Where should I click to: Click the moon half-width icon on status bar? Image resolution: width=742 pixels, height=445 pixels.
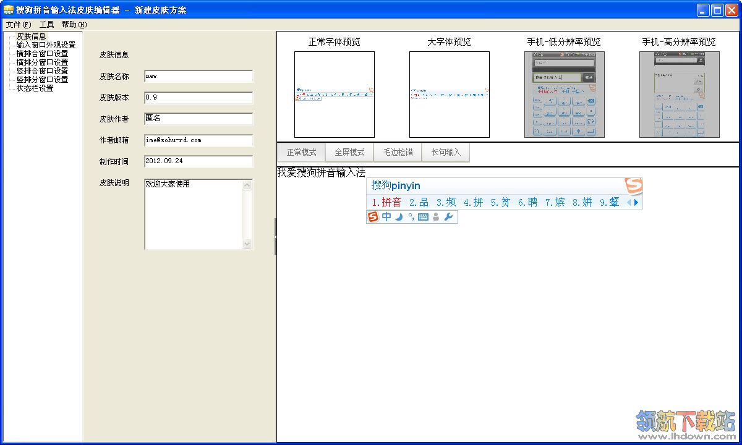399,217
